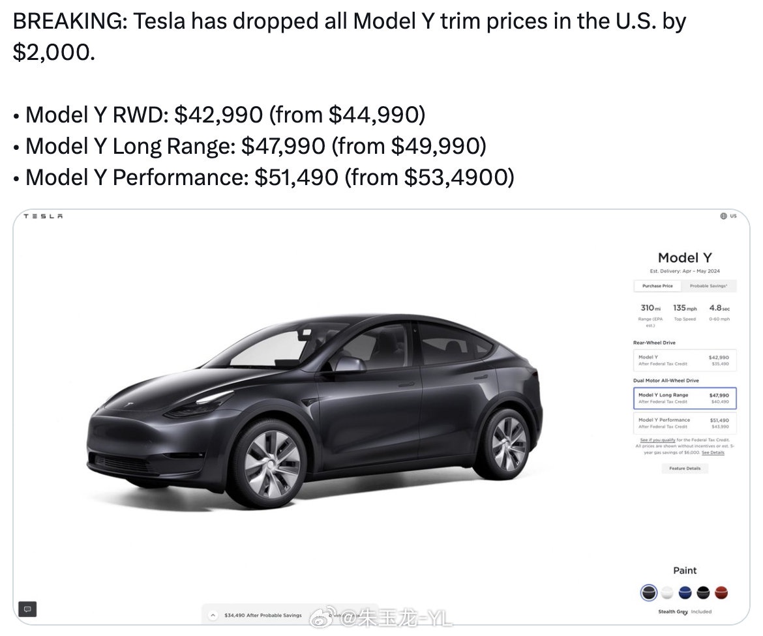Screen dimensions: 763x636
Task: Click the US region label
Action: tap(733, 216)
